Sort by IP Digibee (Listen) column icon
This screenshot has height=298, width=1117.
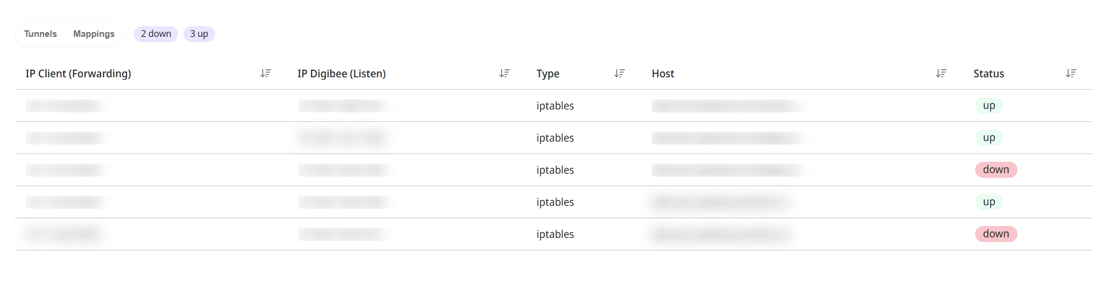point(505,73)
